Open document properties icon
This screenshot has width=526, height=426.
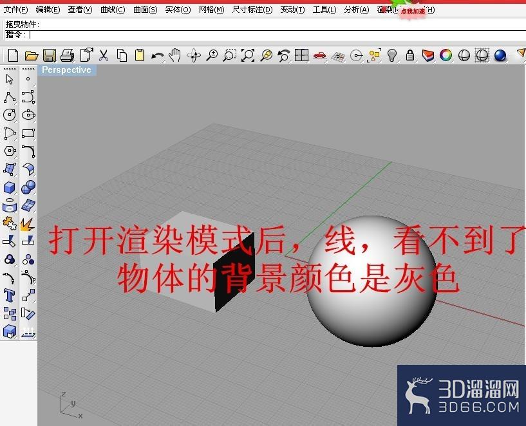pyautogui.click(x=86, y=55)
